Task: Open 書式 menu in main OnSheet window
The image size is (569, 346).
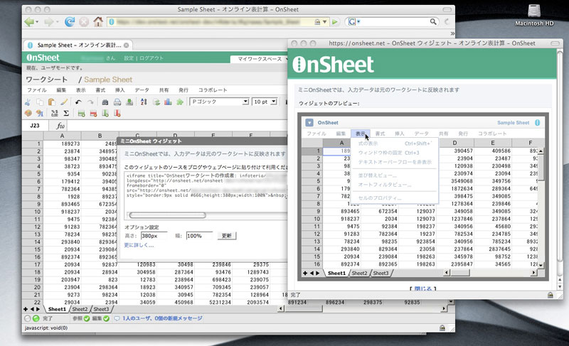Action: point(100,90)
